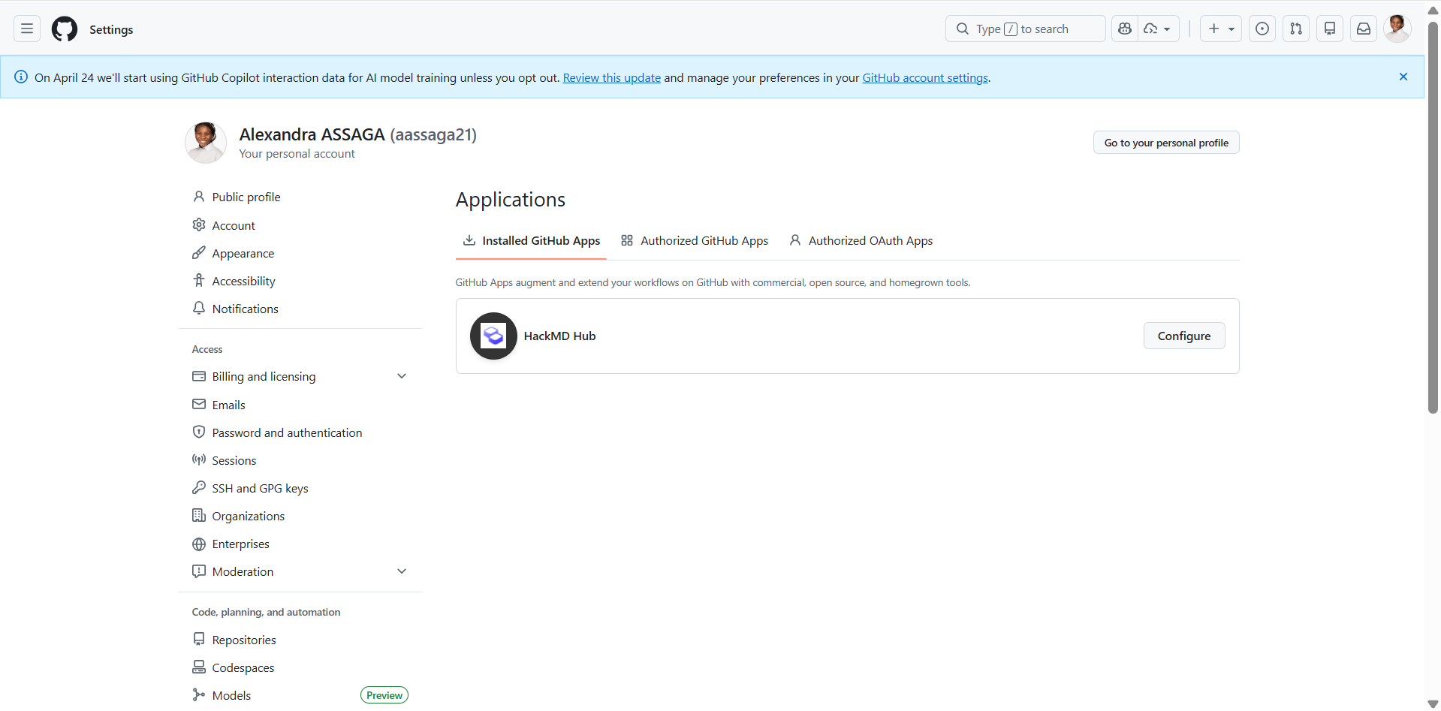This screenshot has width=1441, height=711.
Task: Open Codespaces settings
Action: 300,667
